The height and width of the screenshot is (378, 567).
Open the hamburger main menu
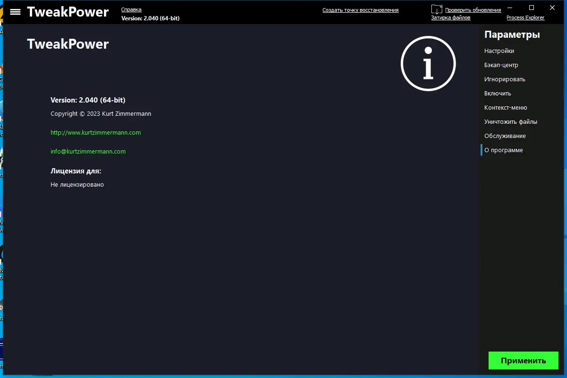tap(15, 12)
